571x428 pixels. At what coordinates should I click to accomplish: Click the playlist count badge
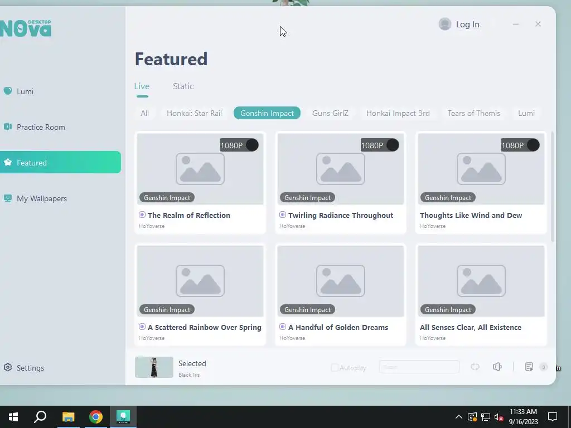543,367
